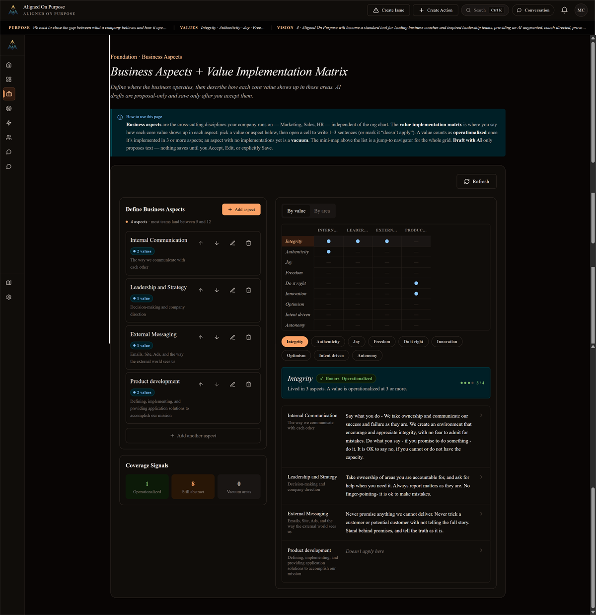Expand the External Messaging integrity row chevron
This screenshot has width=596, height=615.
pos(481,514)
